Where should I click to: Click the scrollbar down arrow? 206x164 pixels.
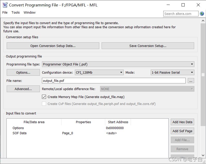pyautogui.click(x=203, y=155)
